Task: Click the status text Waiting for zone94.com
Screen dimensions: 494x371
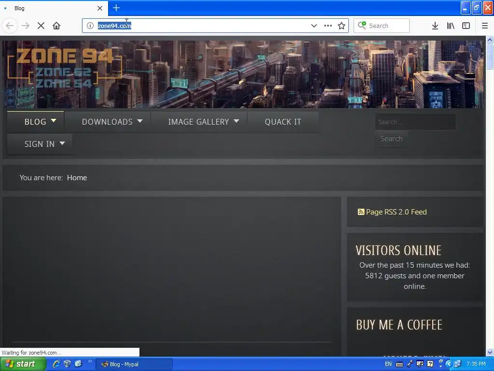Action: [31, 352]
